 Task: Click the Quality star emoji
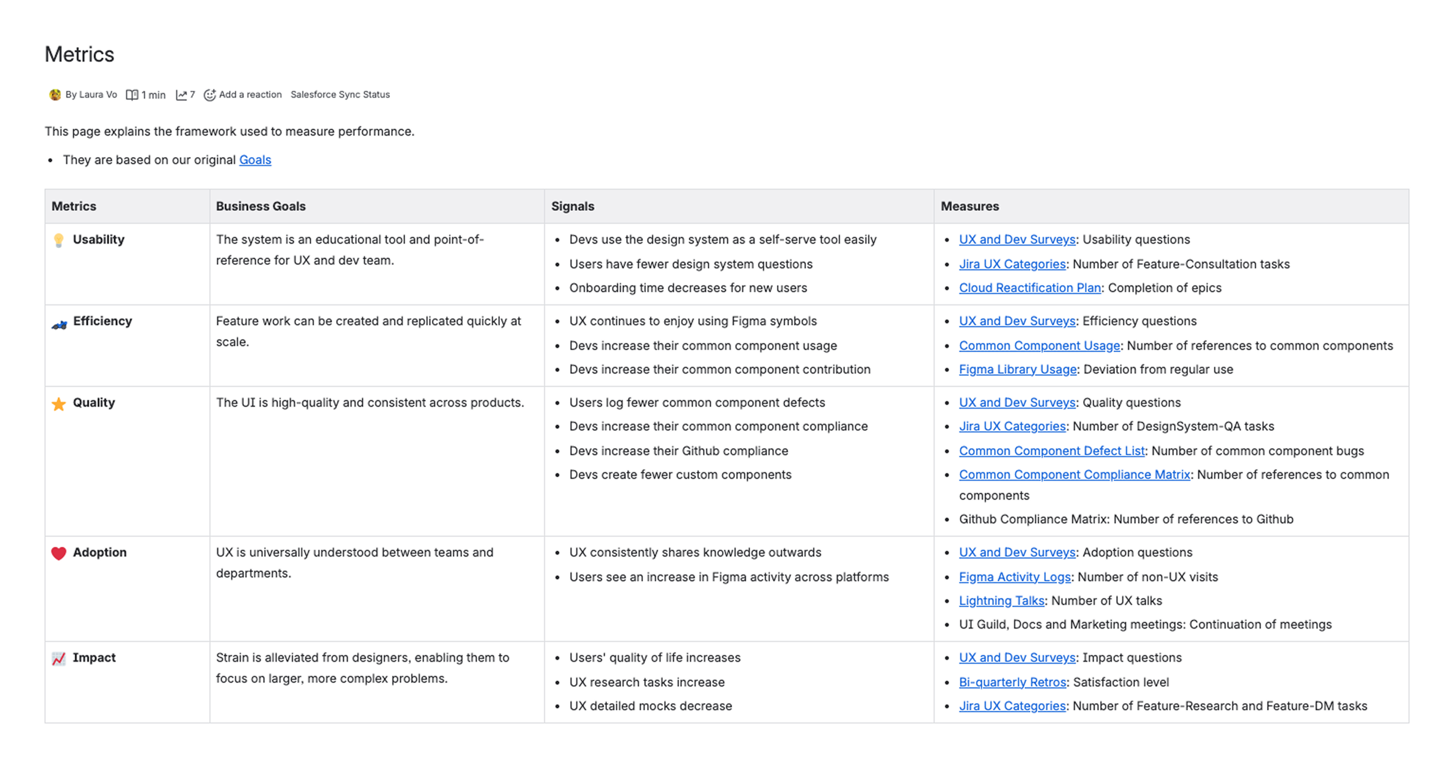click(x=59, y=404)
